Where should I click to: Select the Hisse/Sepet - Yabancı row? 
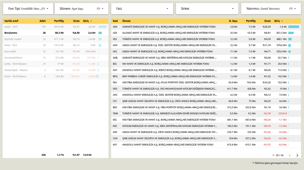55,70
